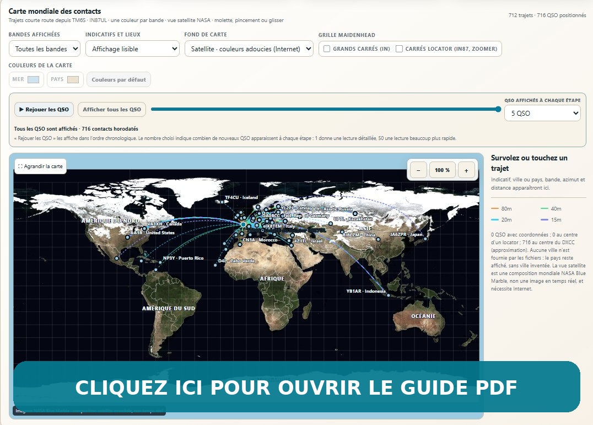Click the UP7L - Kazakhstan label
The height and width of the screenshot is (425, 593).
pos(353,219)
